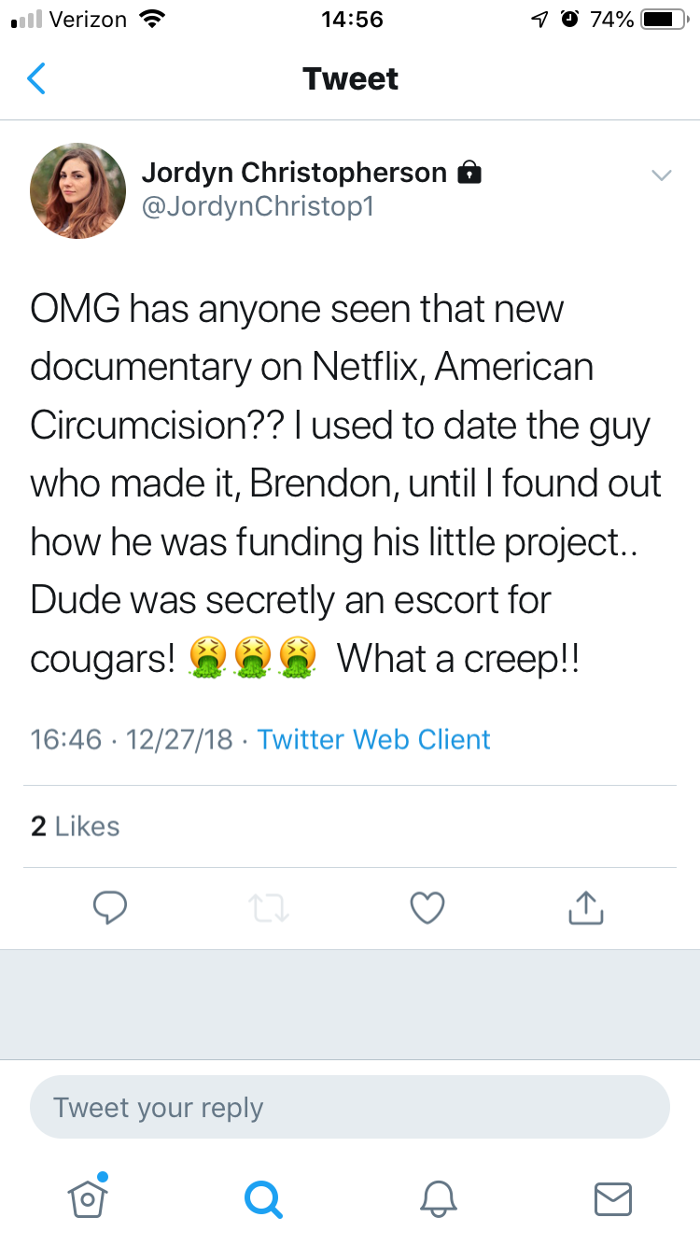The image size is (700, 1245).
Task: Tap the 16:46 tweet timestamp
Action: 65,739
